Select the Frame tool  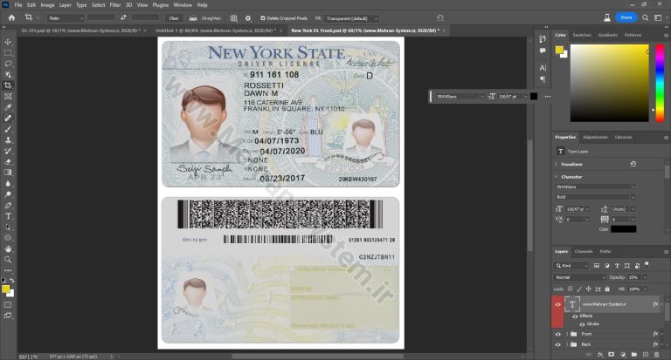coord(8,97)
